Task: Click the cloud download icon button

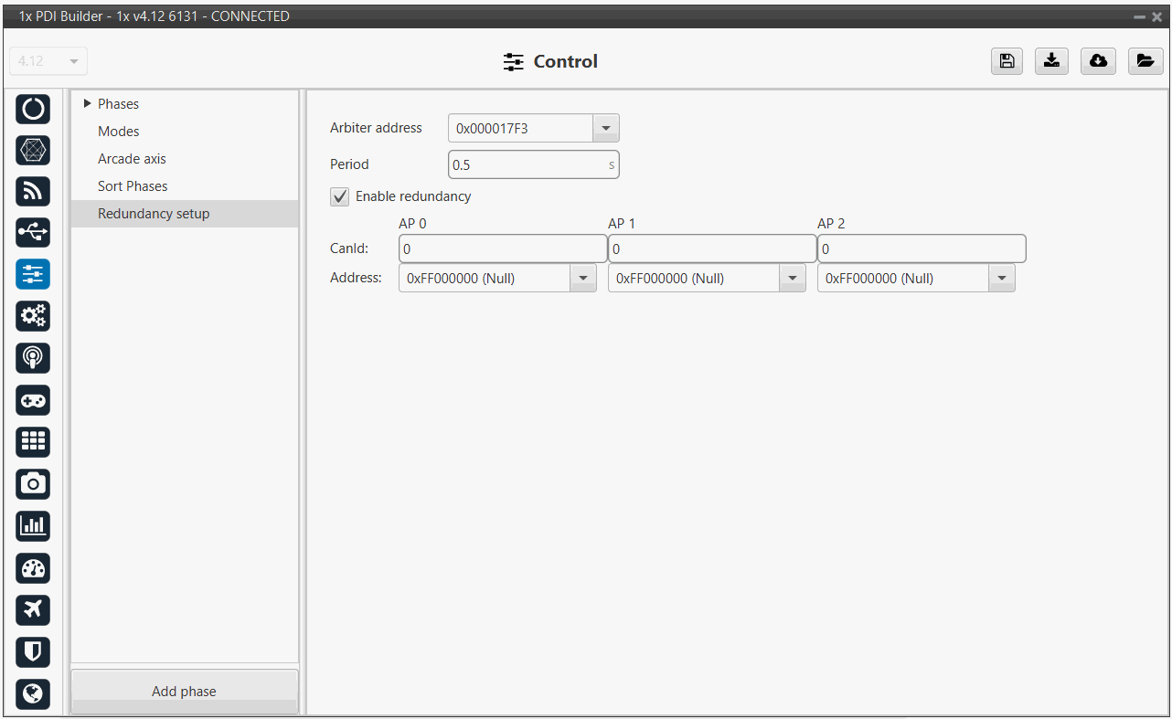Action: pos(1098,61)
